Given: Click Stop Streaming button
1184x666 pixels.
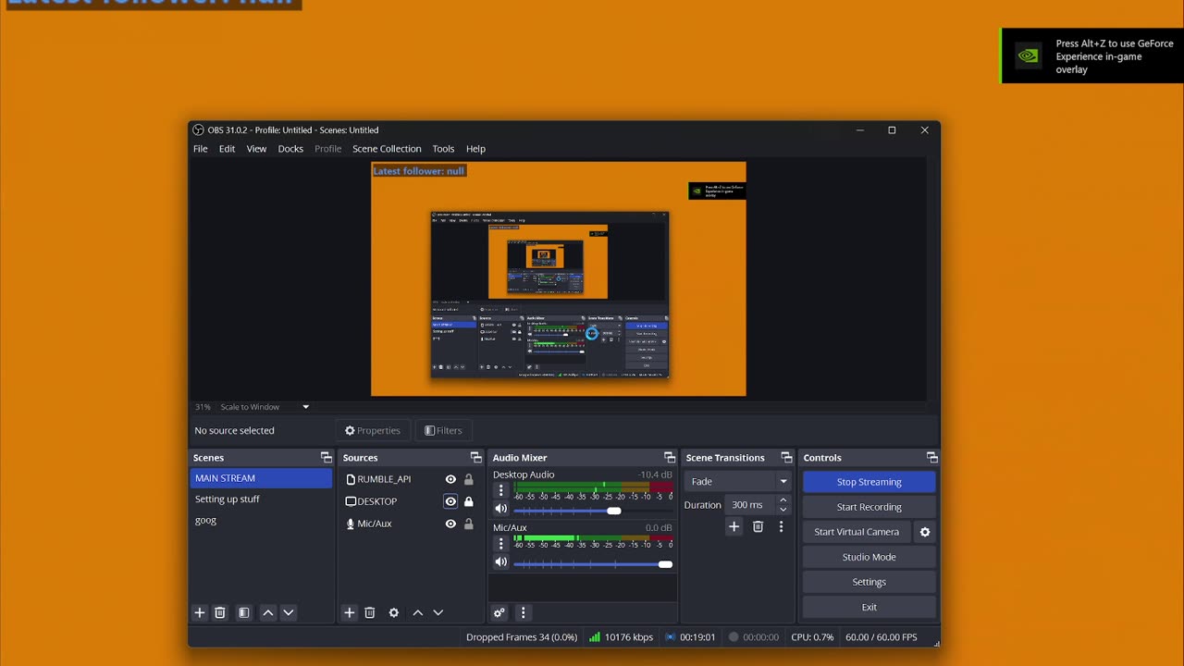Looking at the screenshot, I should [869, 482].
